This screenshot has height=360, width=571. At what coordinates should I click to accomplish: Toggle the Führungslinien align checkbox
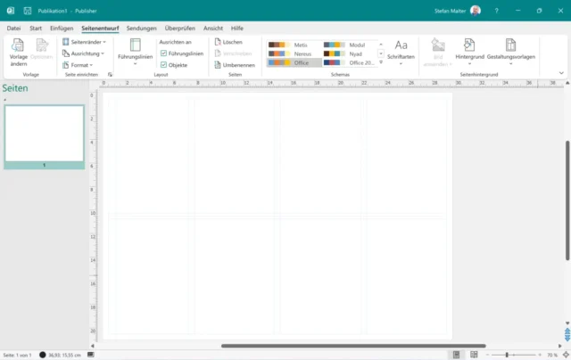pyautogui.click(x=163, y=53)
